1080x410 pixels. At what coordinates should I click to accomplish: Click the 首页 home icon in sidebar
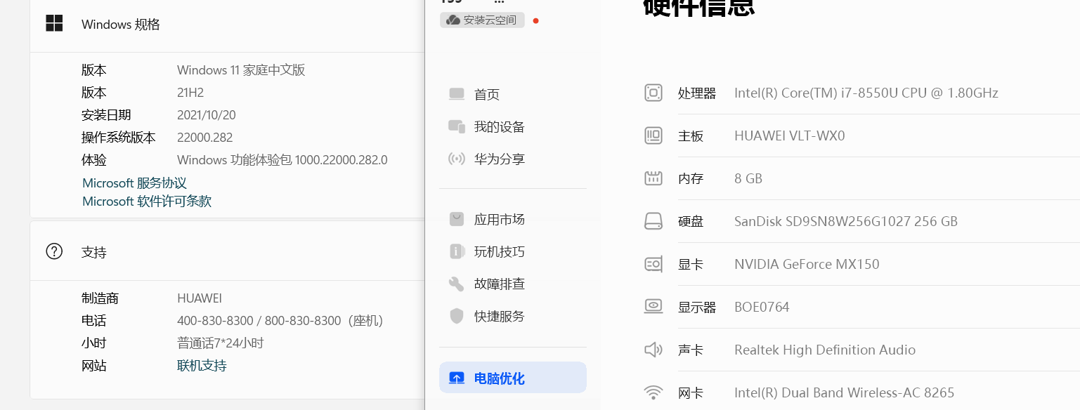point(457,94)
